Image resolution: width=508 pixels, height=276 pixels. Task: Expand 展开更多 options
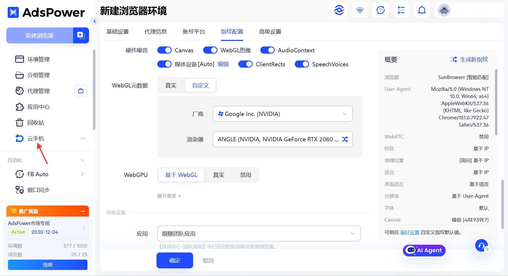tap(169, 196)
